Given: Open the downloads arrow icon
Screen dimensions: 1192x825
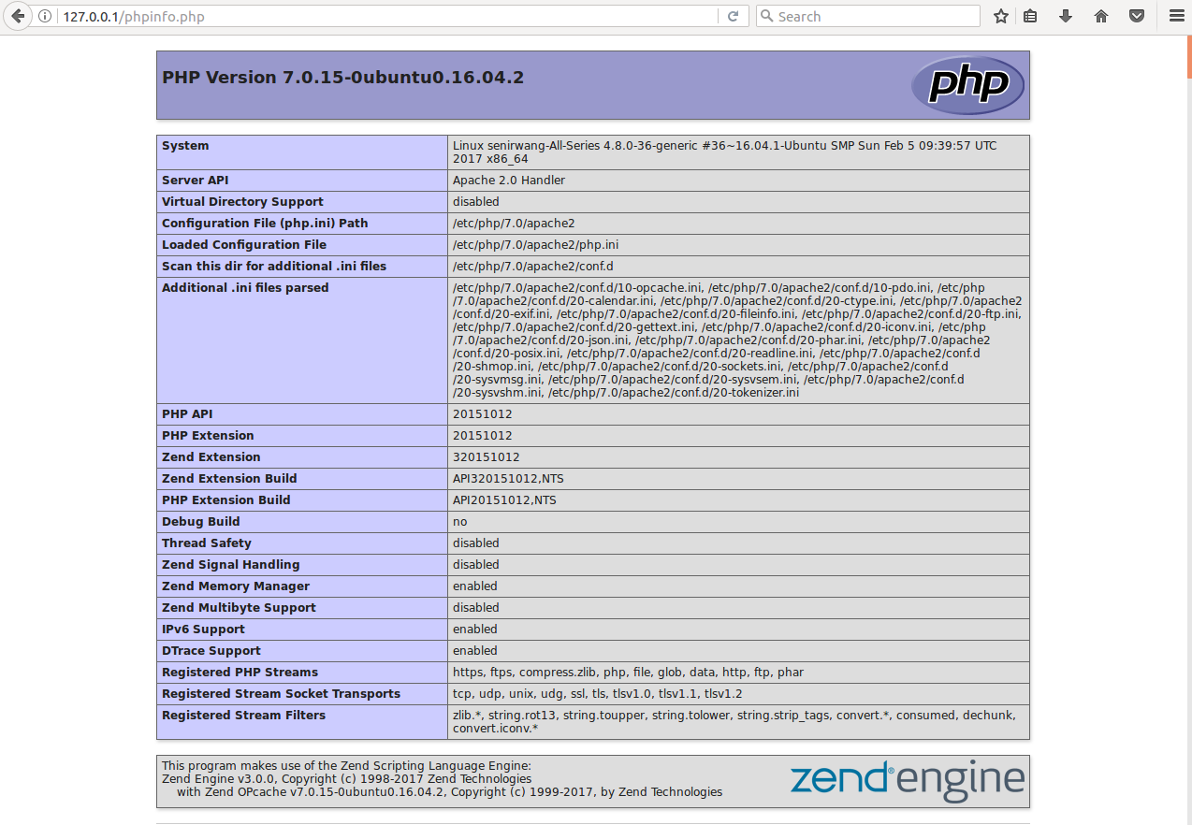Looking at the screenshot, I should (x=1065, y=16).
